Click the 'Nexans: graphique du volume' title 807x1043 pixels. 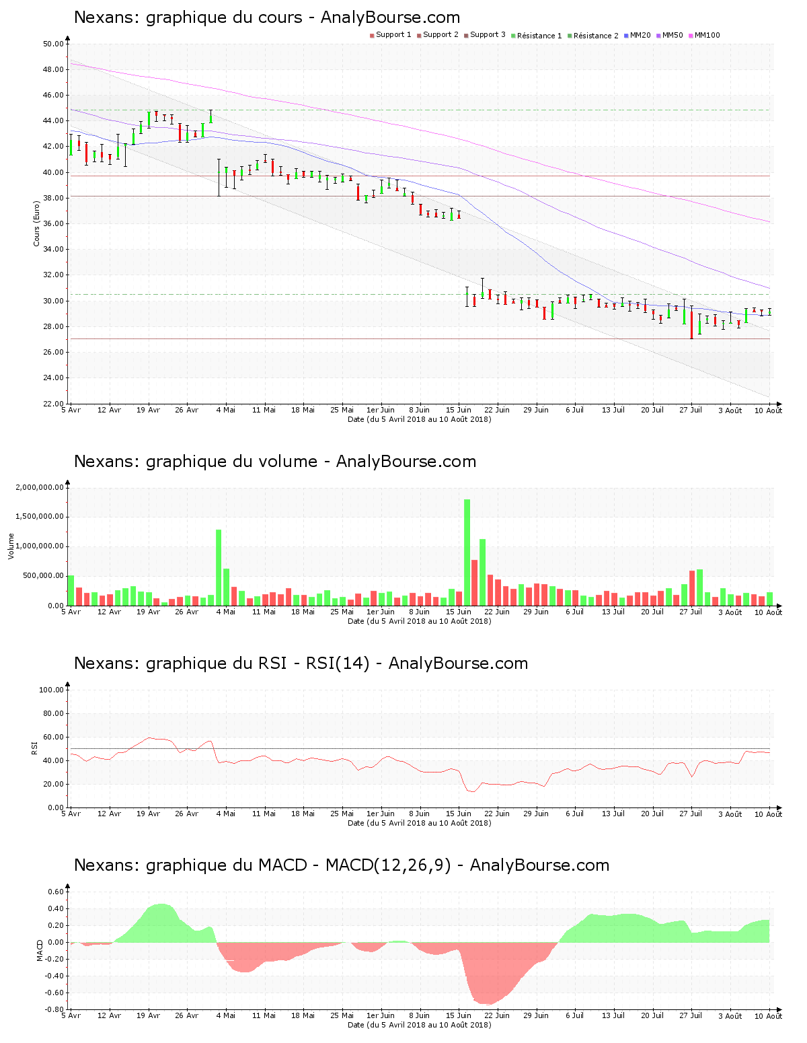tap(196, 462)
